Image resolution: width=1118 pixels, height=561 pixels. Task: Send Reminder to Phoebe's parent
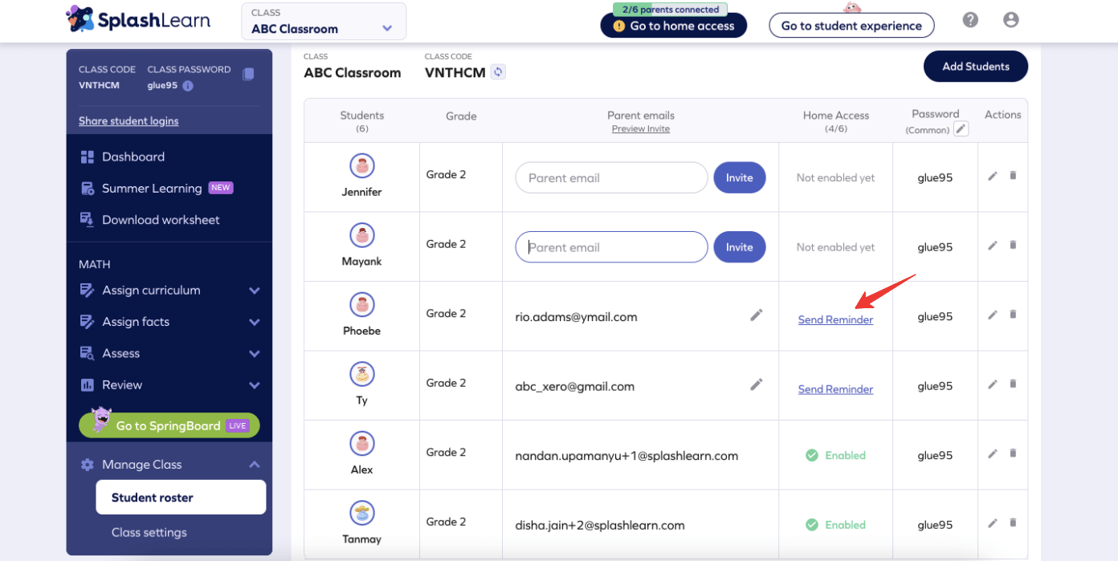click(x=835, y=319)
